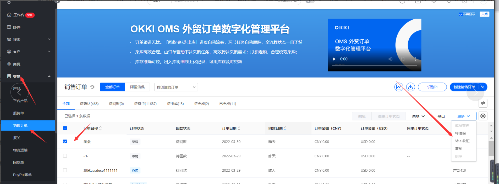Click the 99+ notification badge
The width and height of the screenshot is (499, 184).
30,15
